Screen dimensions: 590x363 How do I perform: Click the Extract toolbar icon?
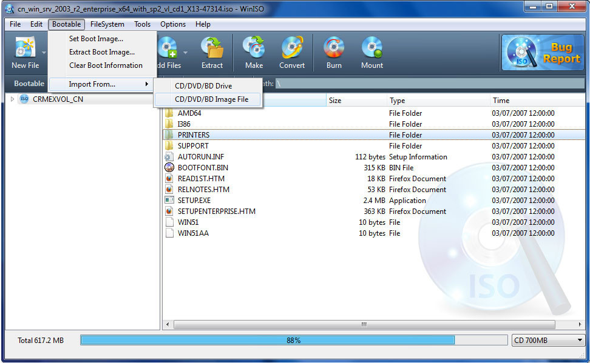pos(212,53)
